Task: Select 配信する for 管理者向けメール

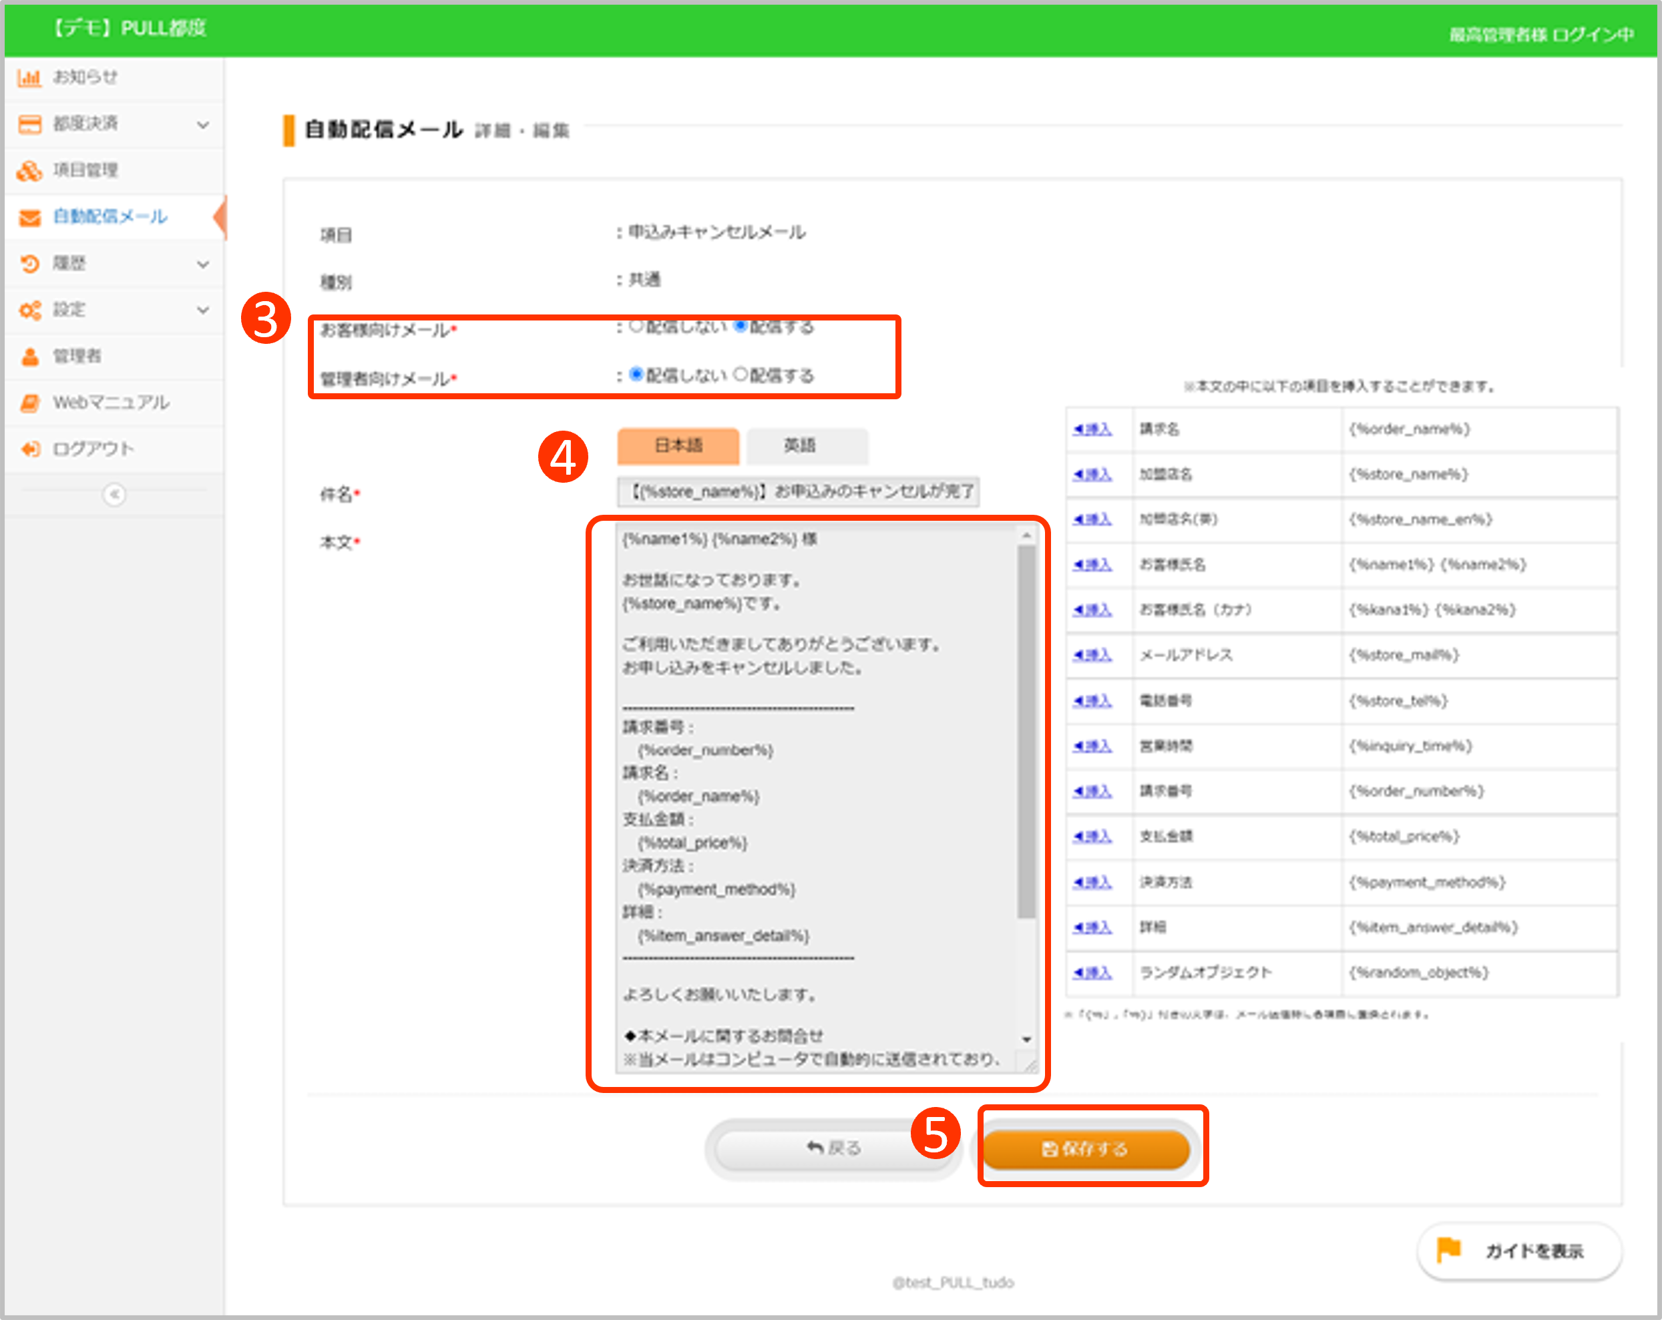Action: [x=740, y=375]
